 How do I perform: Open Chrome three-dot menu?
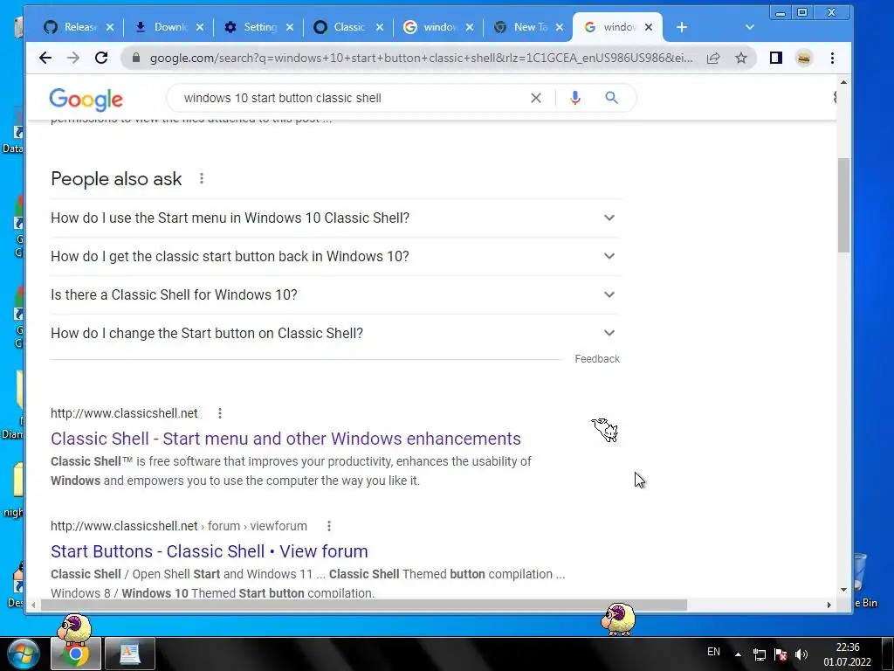coord(832,58)
